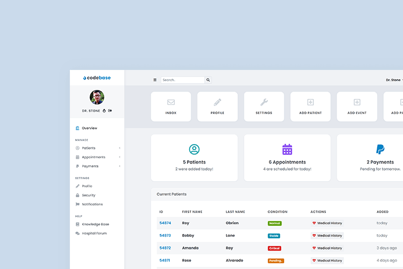Image resolution: width=403 pixels, height=269 pixels.
Task: Open Knowledge Base in the sidebar
Action: pos(97,224)
